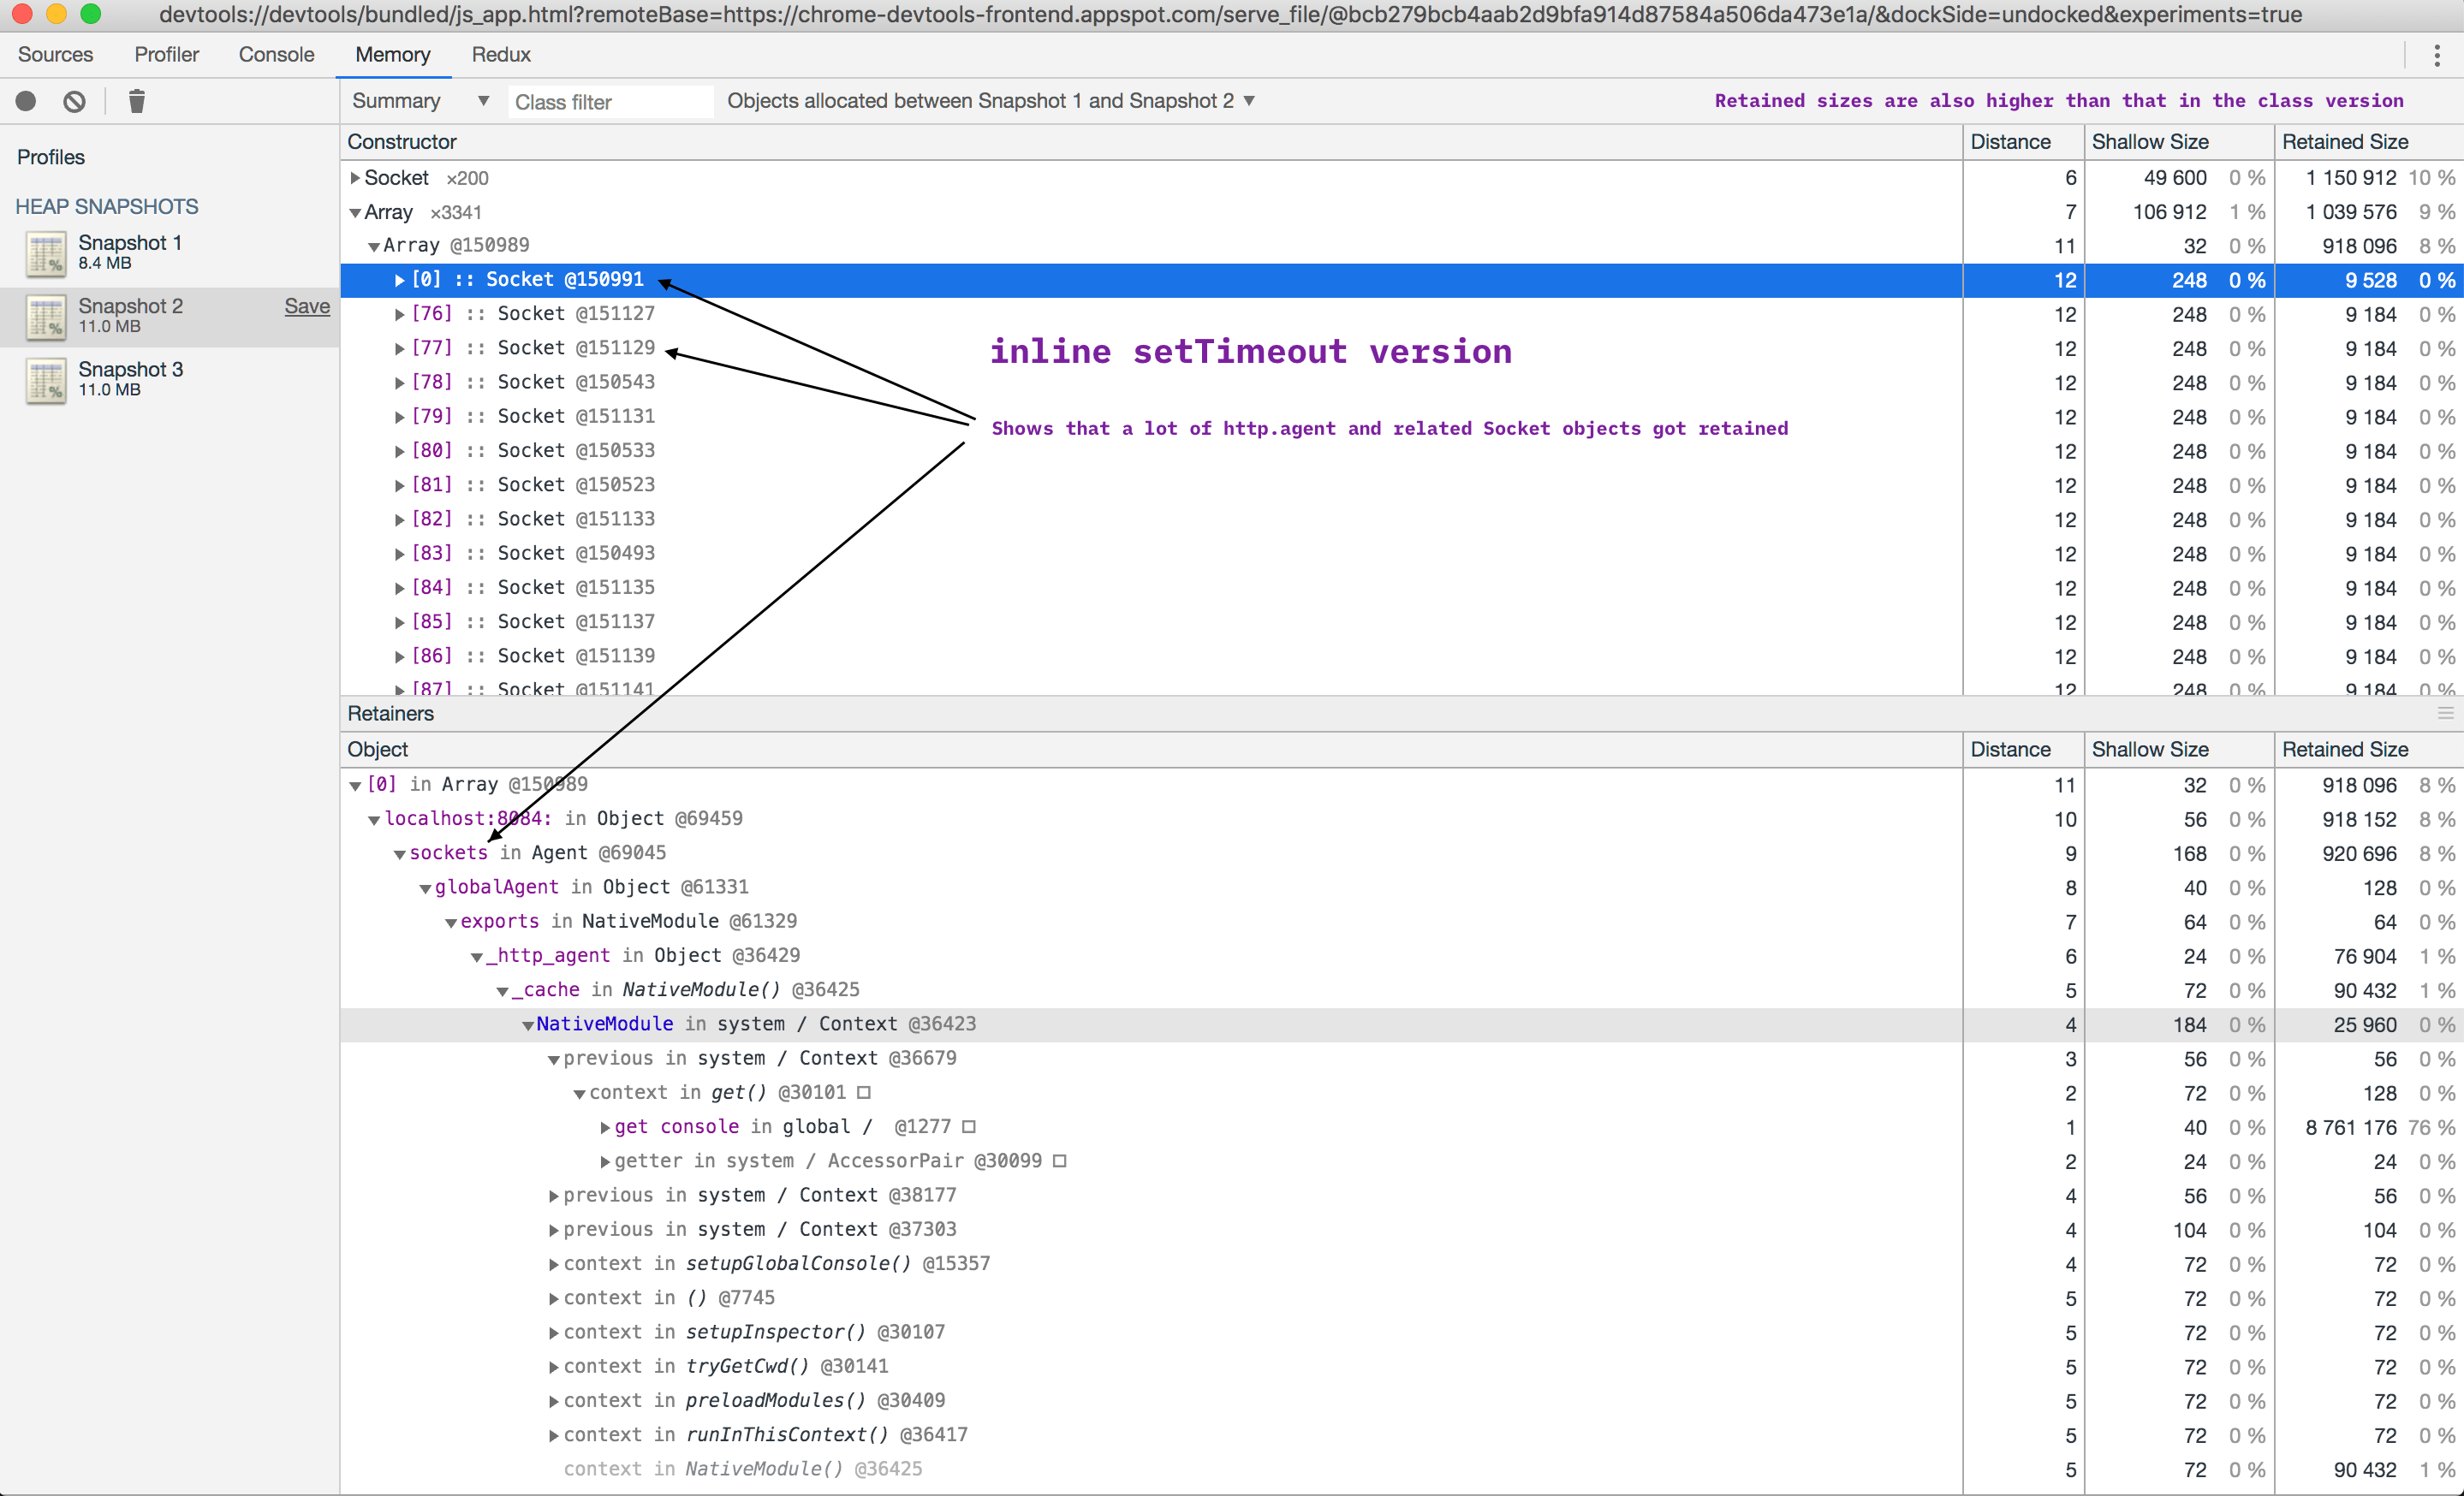Sort by Constructor column header

tap(1151, 142)
